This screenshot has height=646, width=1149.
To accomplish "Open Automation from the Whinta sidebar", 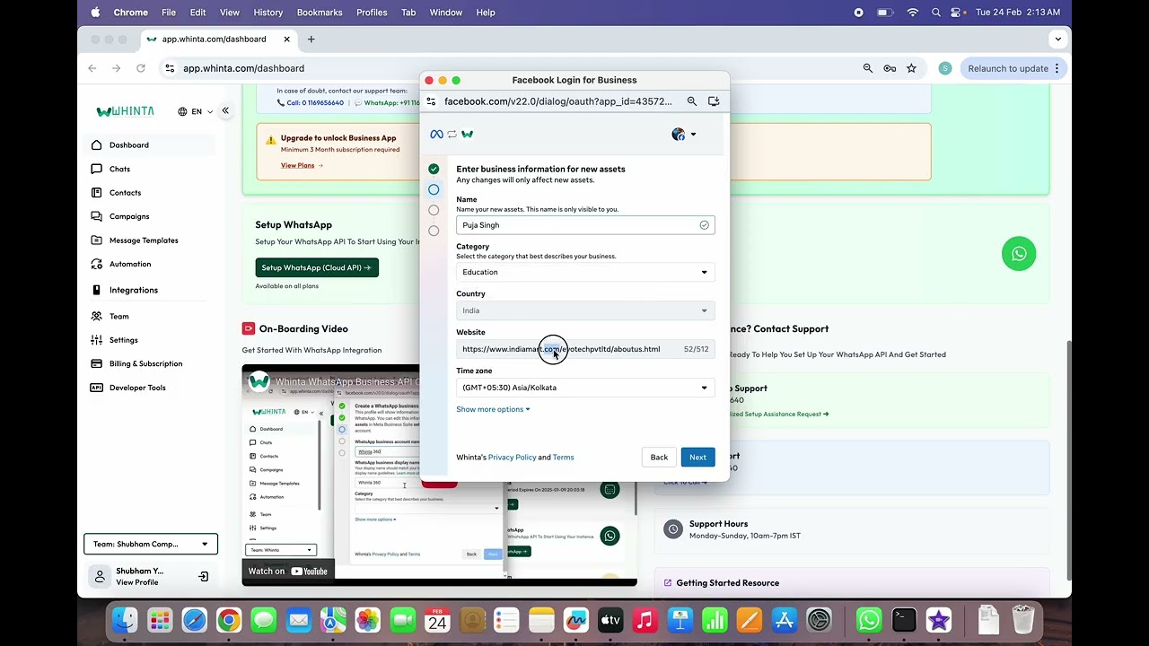I will tap(130, 264).
